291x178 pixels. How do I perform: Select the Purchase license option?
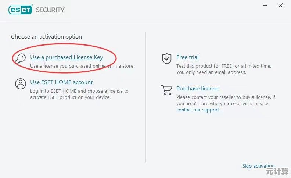coord(197,89)
